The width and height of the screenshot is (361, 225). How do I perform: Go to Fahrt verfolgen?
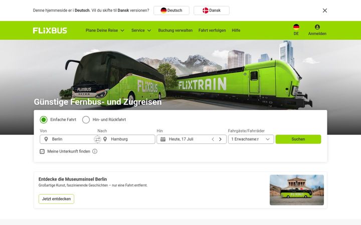point(212,30)
